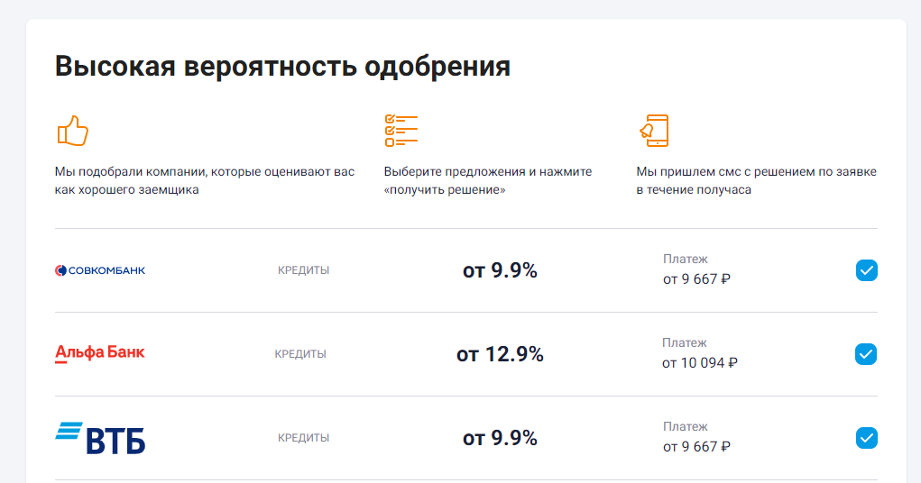Click the Sovcombank logo
The image size is (921, 483).
pos(100,270)
